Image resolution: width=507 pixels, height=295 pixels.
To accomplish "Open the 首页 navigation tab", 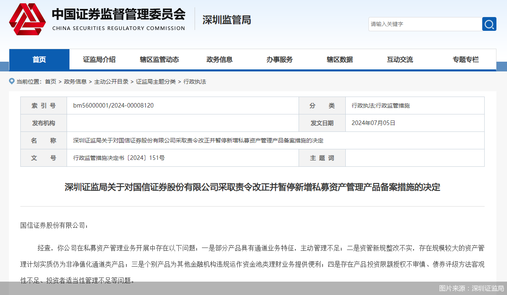I will tap(39, 60).
